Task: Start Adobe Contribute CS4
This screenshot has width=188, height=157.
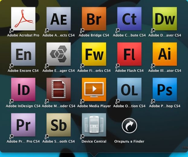Action: pyautogui.click(x=129, y=19)
